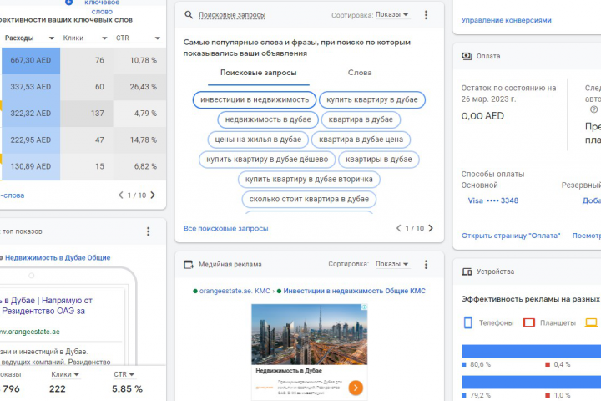Screen dimensions: 601x401
Task: Open Инвестиции в недвижимость Общие КМС link
Action: 354,292
